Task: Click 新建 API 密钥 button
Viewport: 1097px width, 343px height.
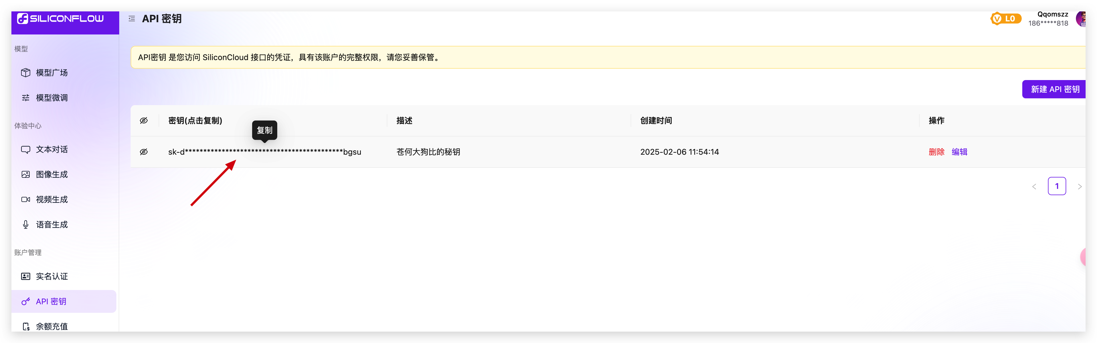Action: pyautogui.click(x=1055, y=89)
